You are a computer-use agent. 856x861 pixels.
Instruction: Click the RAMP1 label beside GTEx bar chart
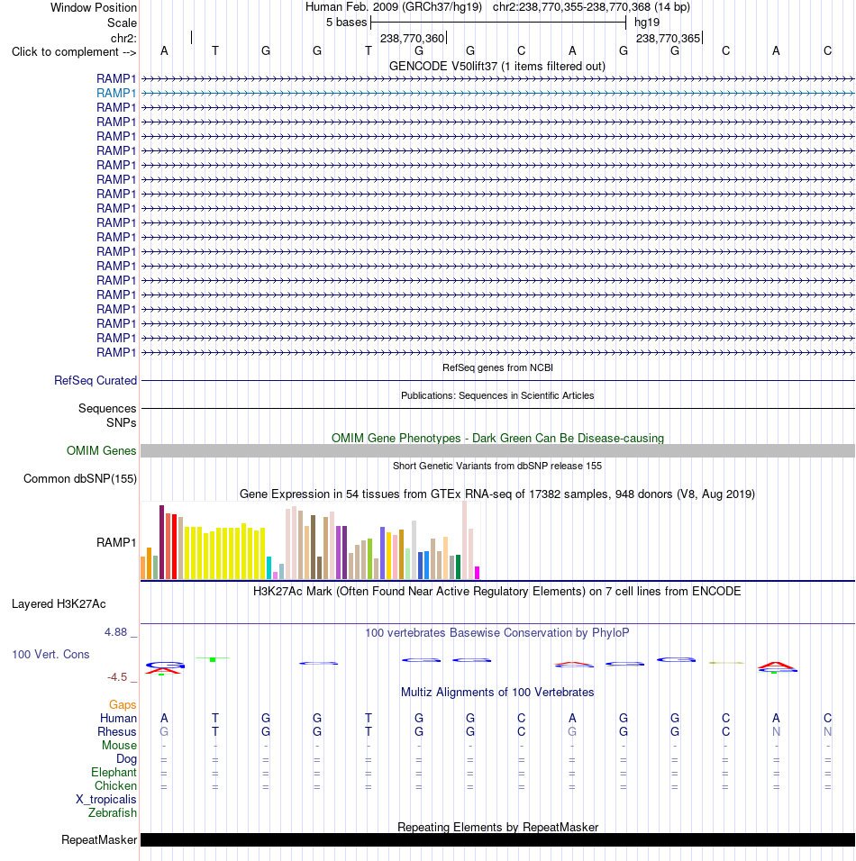coord(116,542)
